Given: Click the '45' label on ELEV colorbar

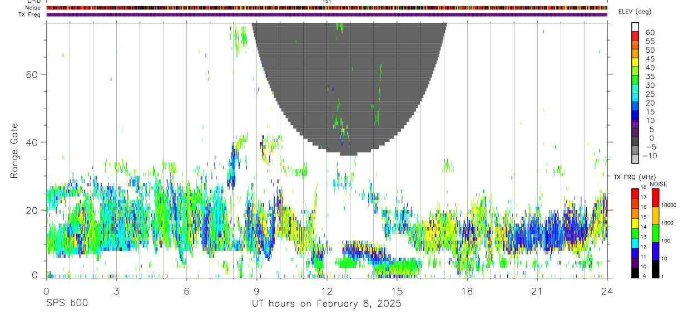Looking at the screenshot, I should 650,59.
